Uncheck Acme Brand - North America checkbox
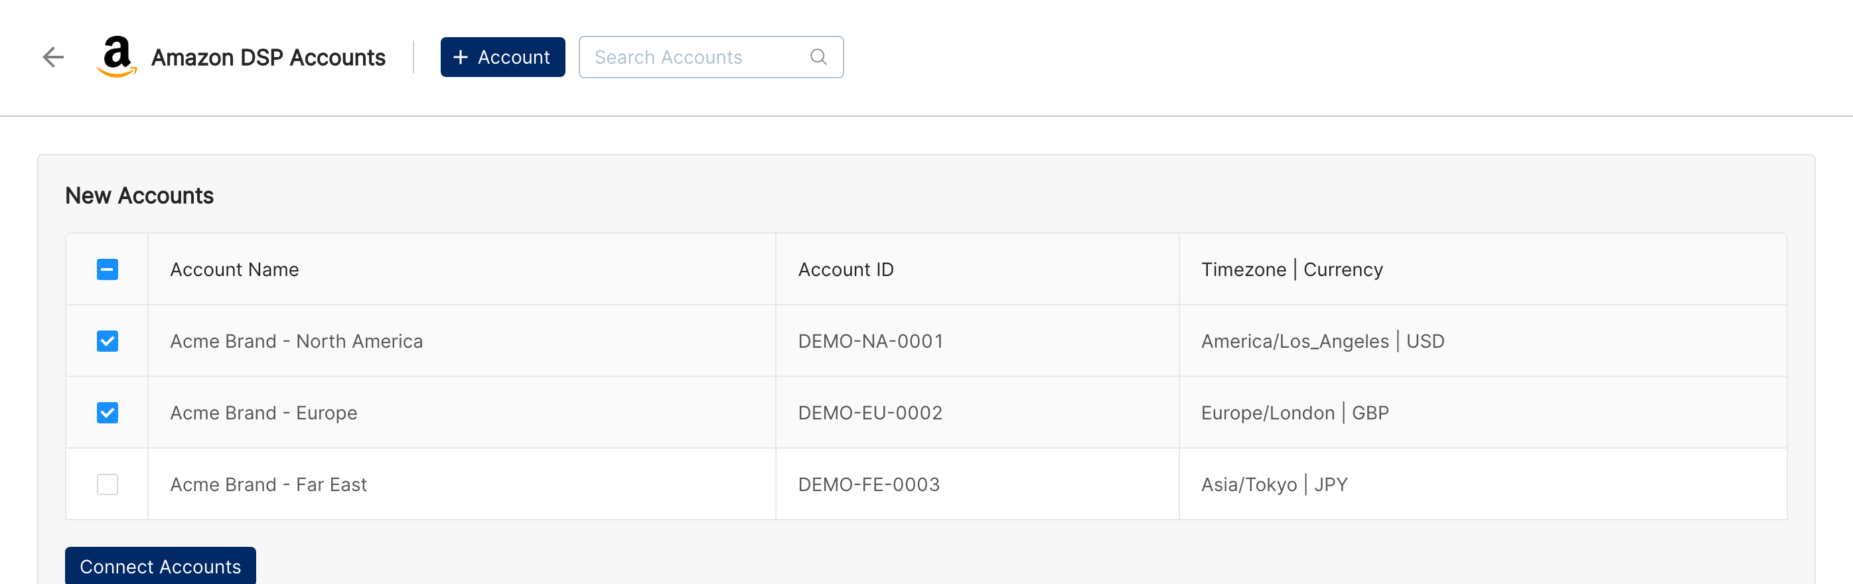 107,341
